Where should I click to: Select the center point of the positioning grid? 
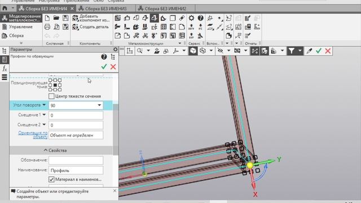(55, 85)
